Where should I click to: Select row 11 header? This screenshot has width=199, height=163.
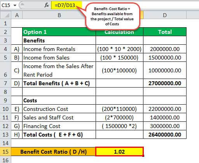coord(5,117)
